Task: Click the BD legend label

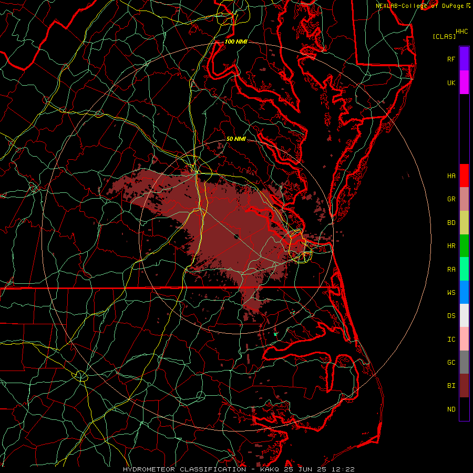Action: point(451,223)
